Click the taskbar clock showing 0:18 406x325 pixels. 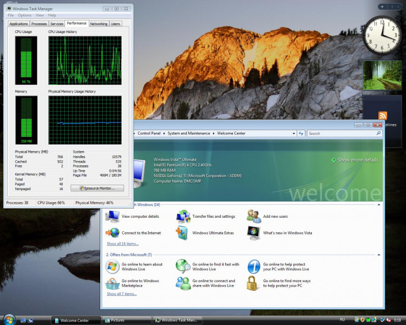397,320
